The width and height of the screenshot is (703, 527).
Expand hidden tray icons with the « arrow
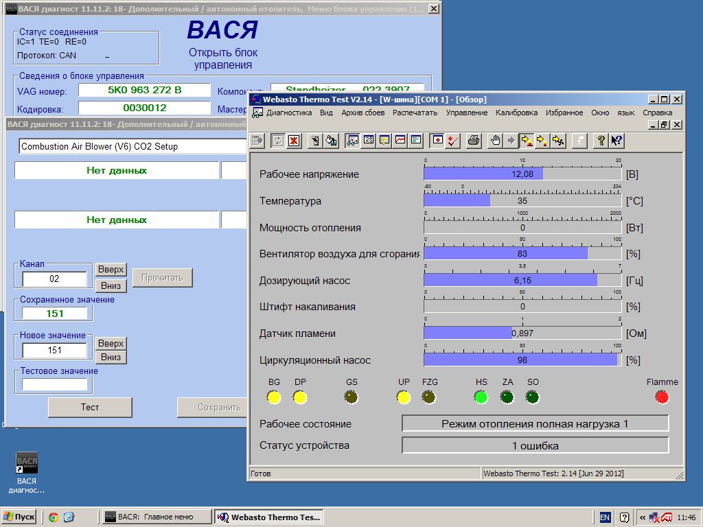[642, 517]
